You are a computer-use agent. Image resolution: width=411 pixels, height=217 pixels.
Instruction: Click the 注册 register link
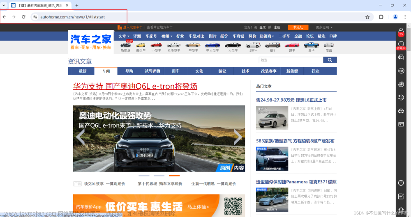point(277,27)
